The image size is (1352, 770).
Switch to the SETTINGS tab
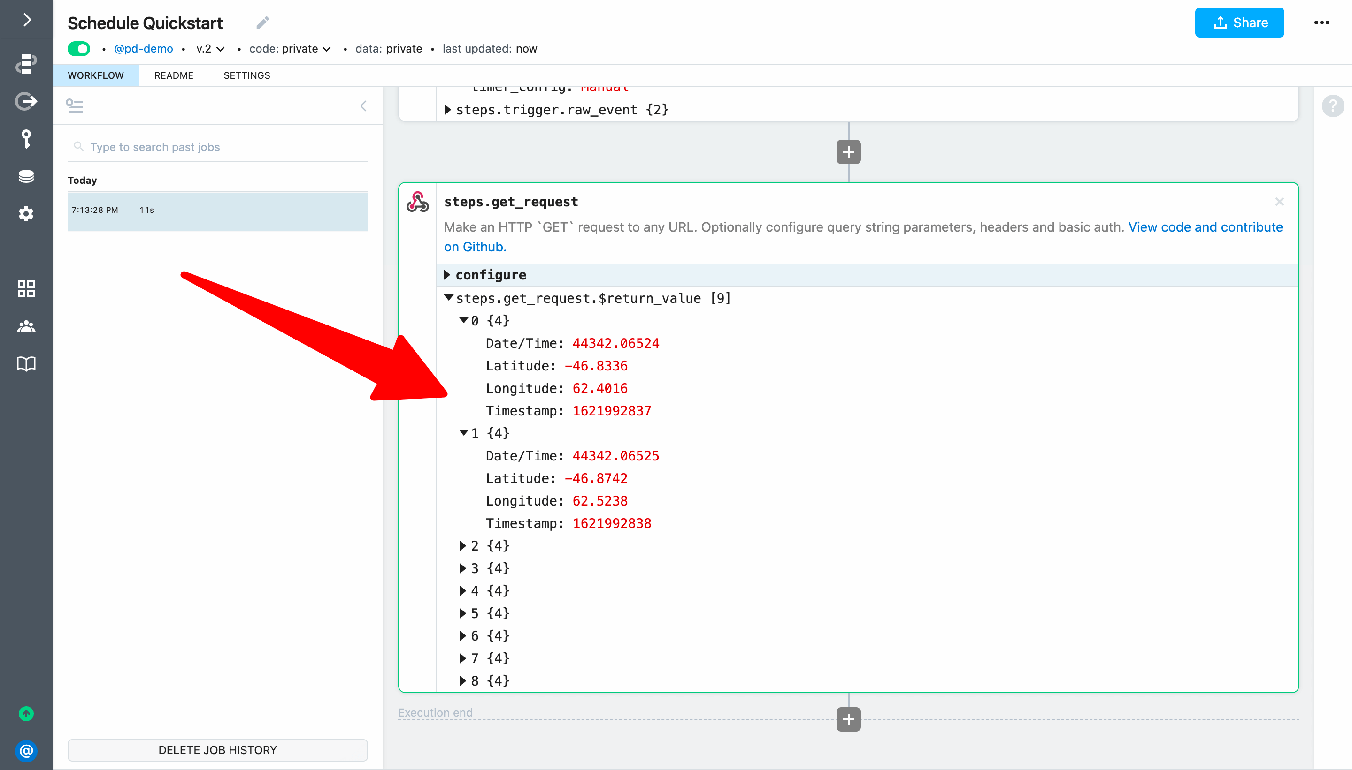click(x=246, y=75)
